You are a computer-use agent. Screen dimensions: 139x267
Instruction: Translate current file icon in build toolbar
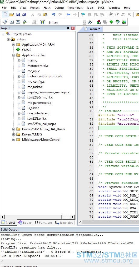click(x=5, y=22)
